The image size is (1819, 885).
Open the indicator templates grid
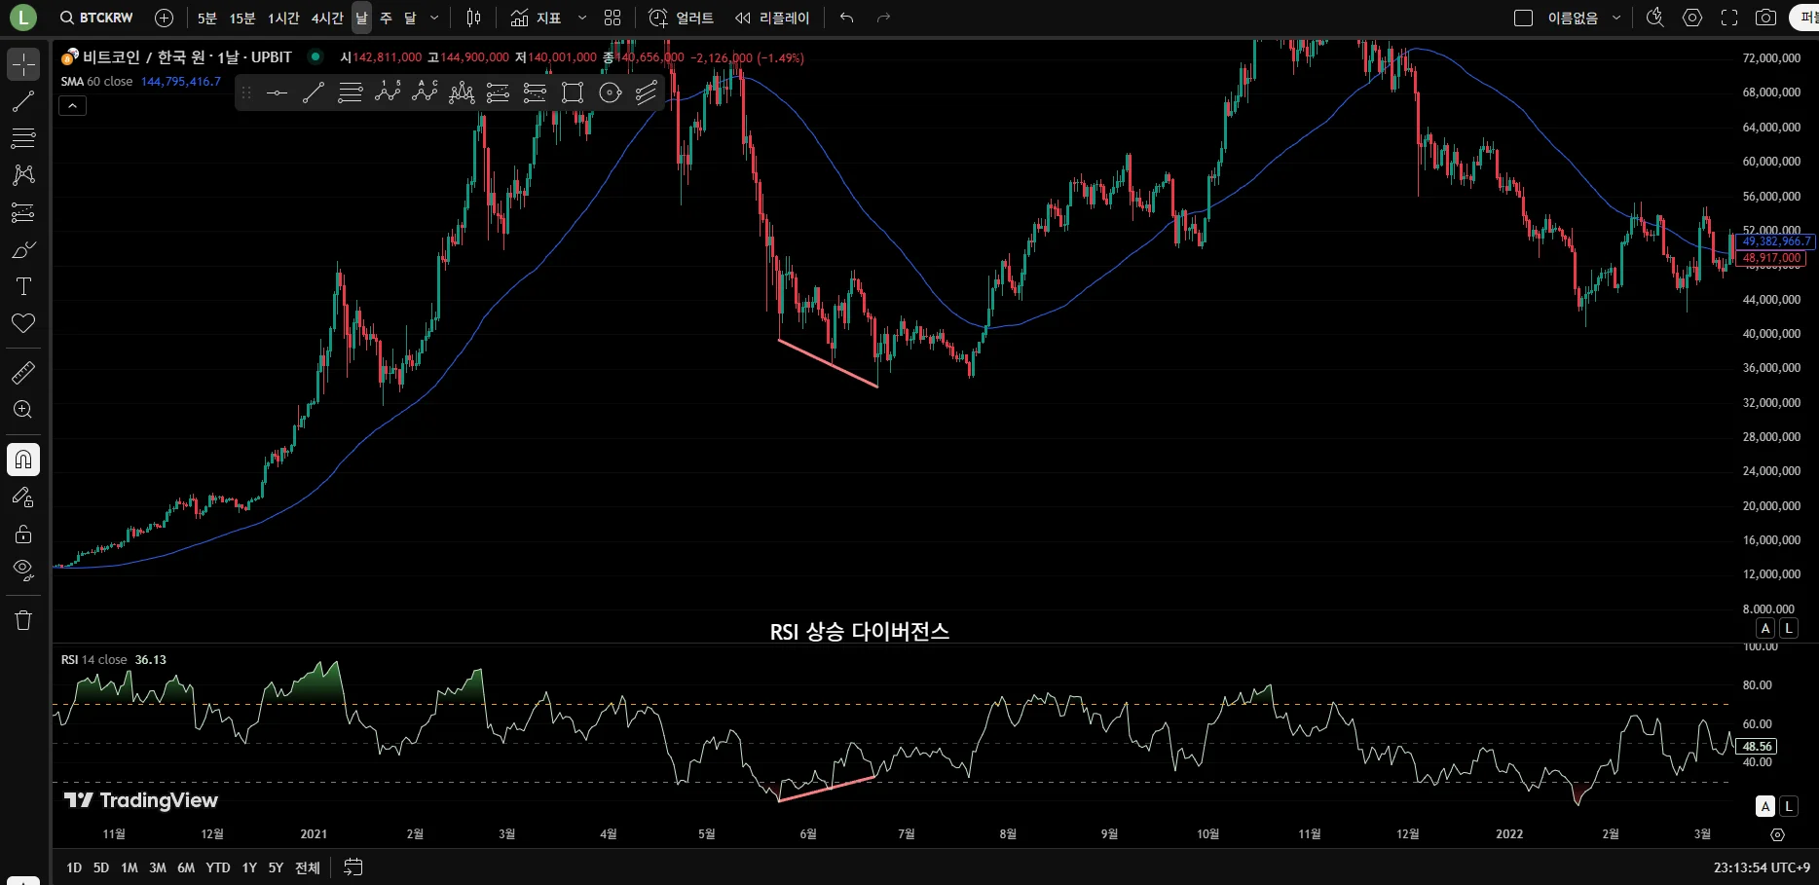613,18
